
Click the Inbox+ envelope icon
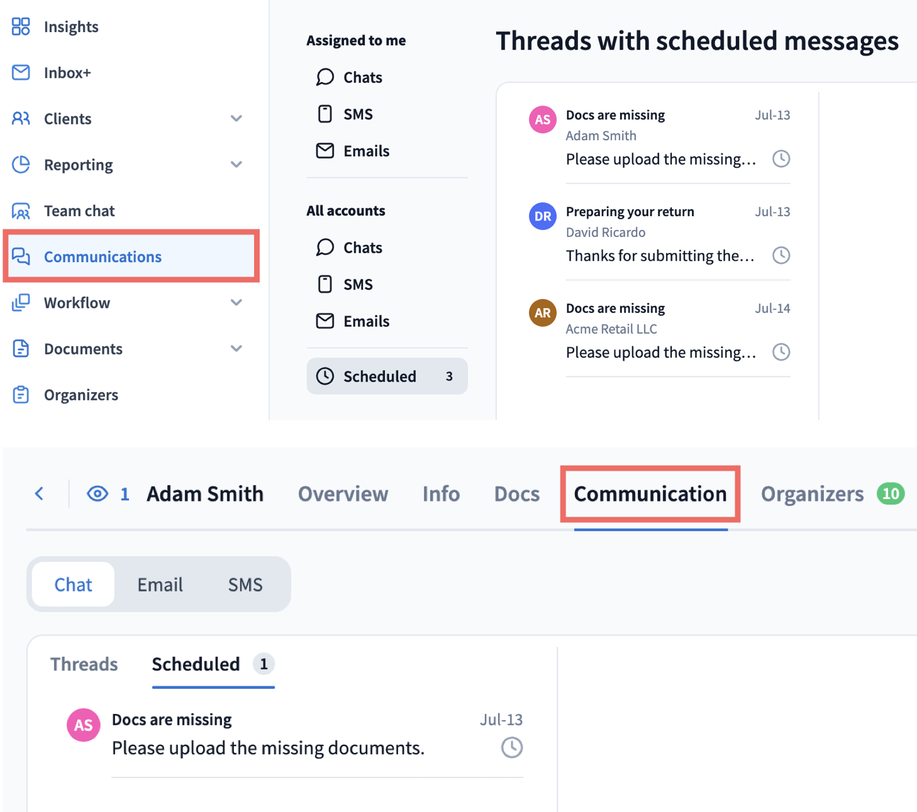21,72
